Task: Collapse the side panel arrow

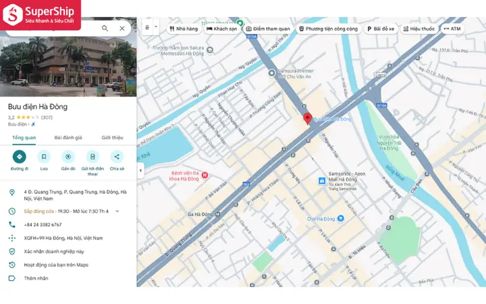Action: click(x=140, y=170)
